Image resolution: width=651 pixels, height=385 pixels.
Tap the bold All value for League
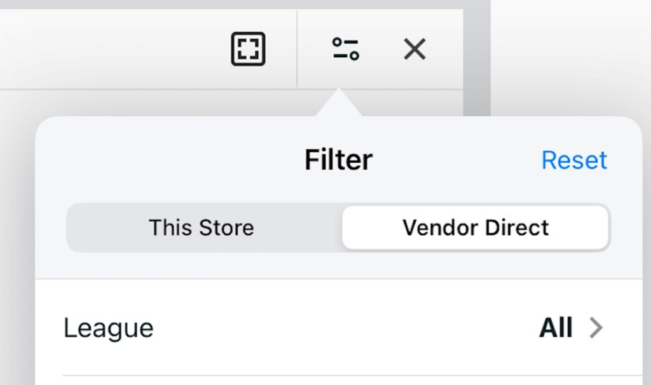pyautogui.click(x=556, y=328)
